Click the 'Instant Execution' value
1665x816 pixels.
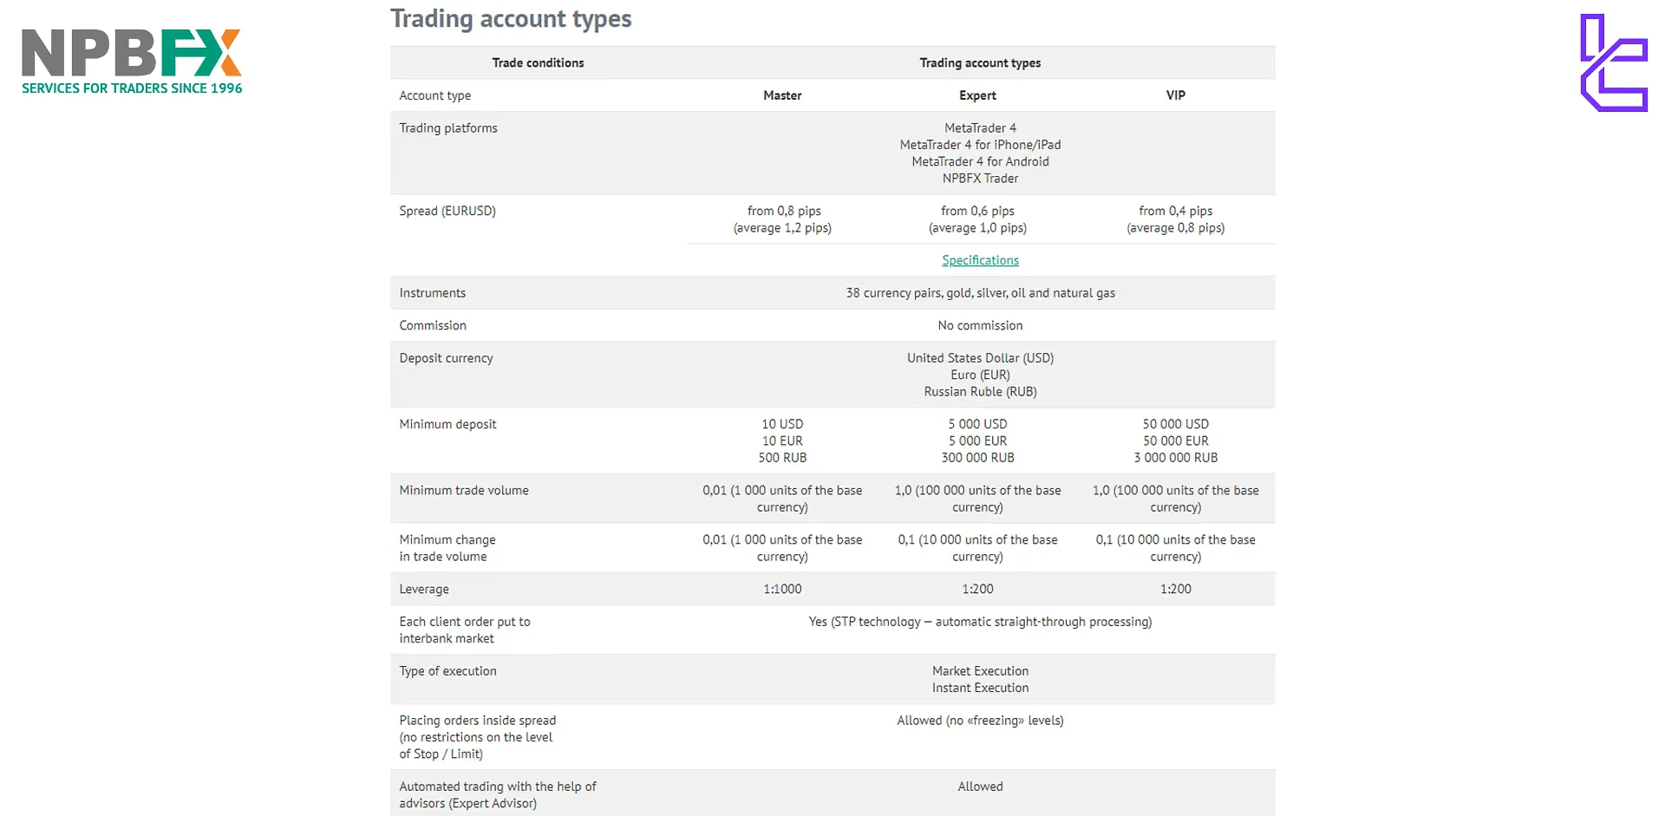tap(980, 688)
